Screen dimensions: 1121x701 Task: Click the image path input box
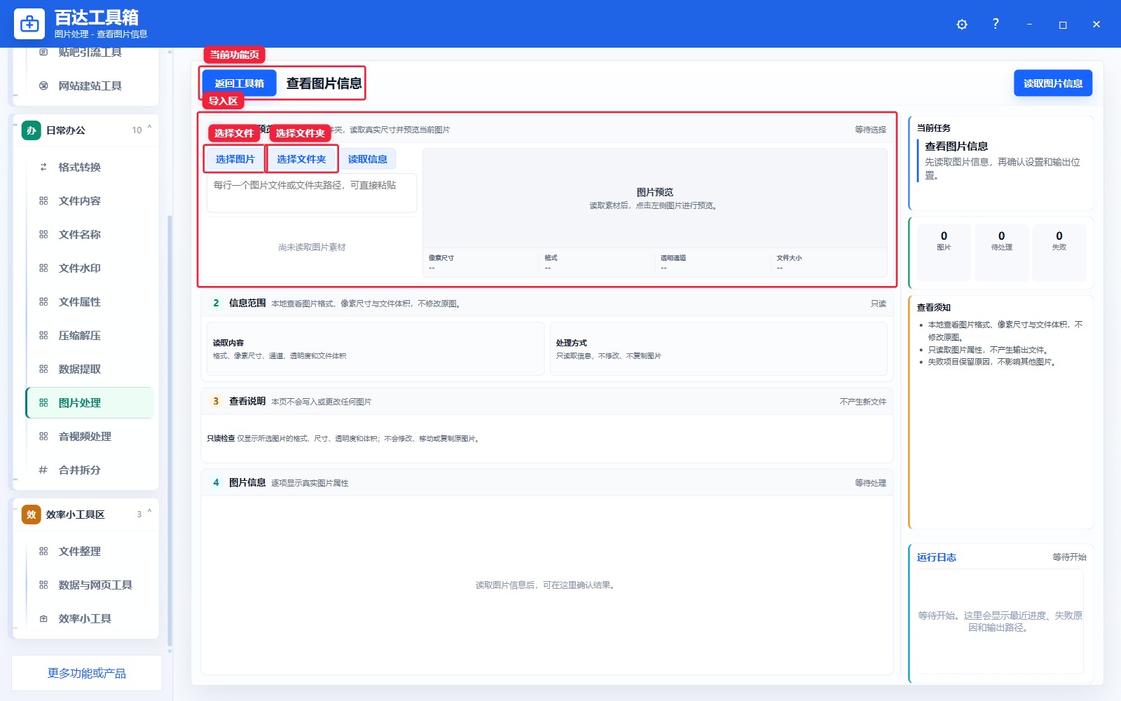click(312, 193)
